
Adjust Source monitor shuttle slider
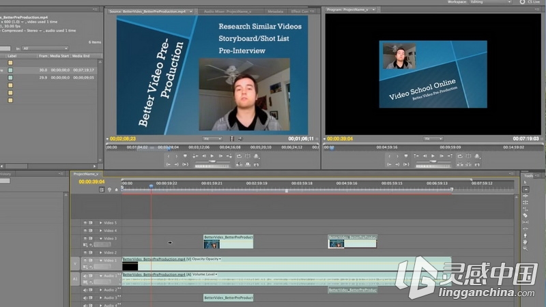click(212, 162)
